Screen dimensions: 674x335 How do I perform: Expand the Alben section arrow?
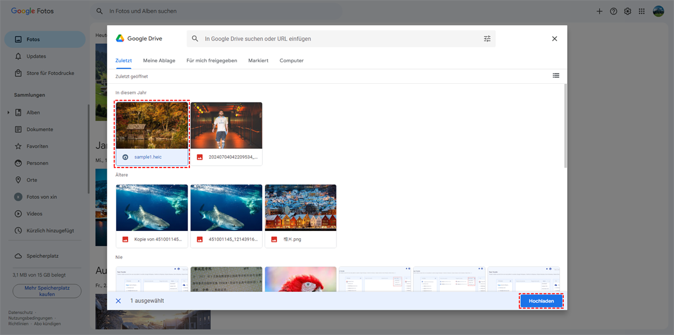tap(8, 112)
